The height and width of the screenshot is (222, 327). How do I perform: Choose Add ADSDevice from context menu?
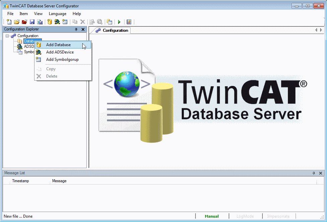tap(63, 52)
